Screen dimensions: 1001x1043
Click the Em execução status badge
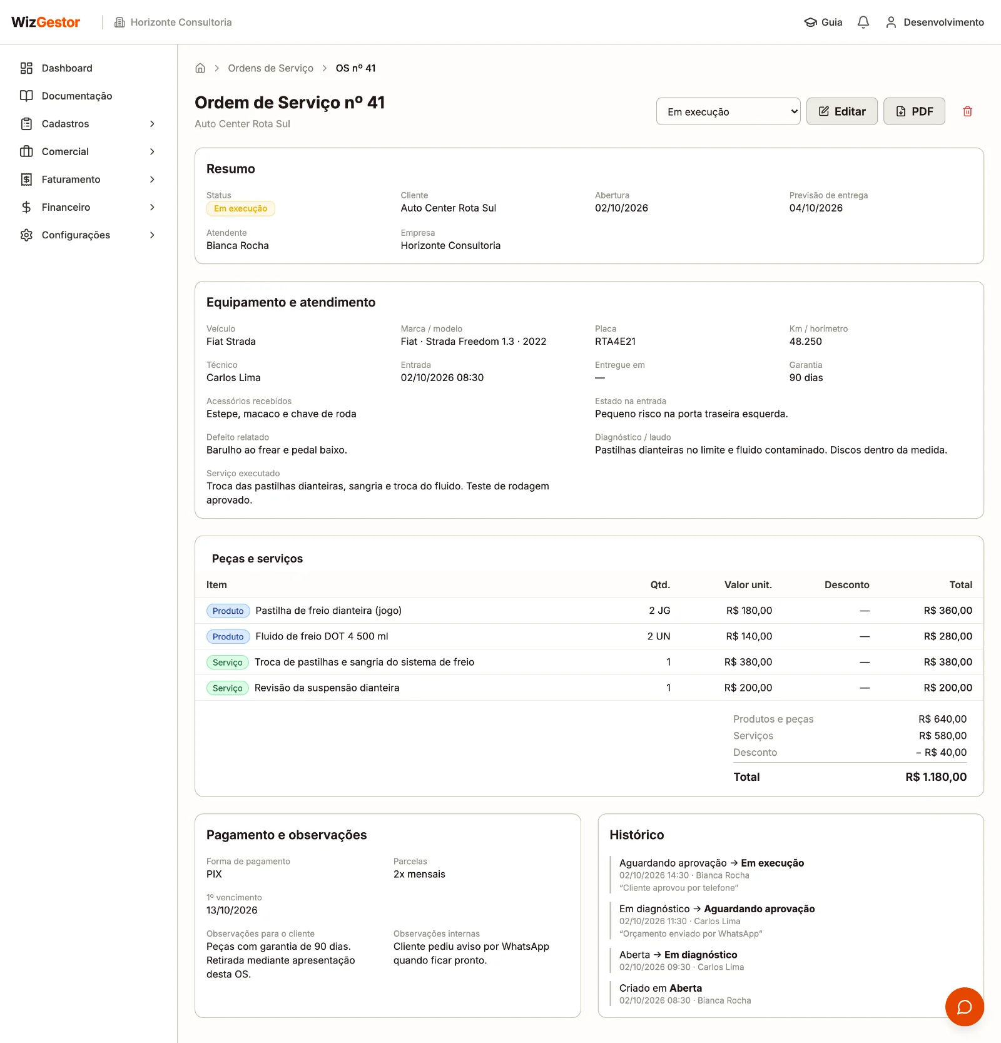point(241,208)
